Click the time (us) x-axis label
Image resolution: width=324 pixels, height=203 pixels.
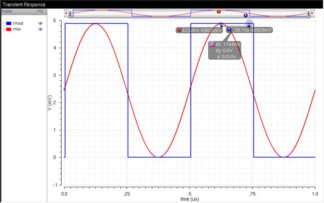(190, 199)
